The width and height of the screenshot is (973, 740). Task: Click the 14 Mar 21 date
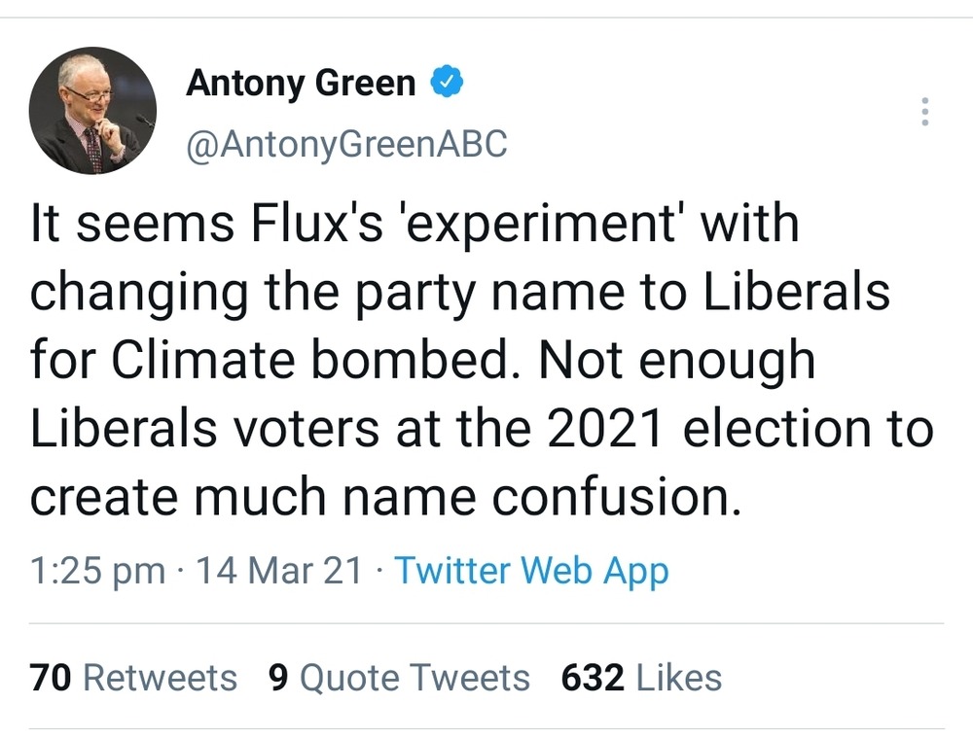(279, 570)
